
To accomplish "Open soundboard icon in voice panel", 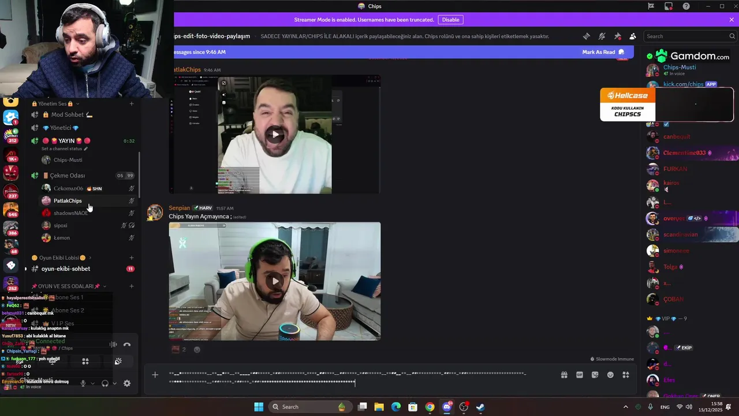I will coord(118,361).
